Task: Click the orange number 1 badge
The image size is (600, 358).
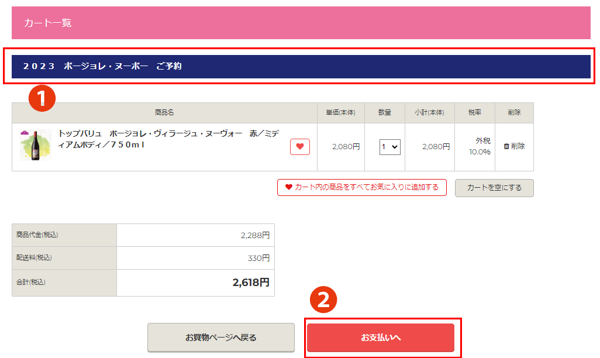Action: [42, 98]
